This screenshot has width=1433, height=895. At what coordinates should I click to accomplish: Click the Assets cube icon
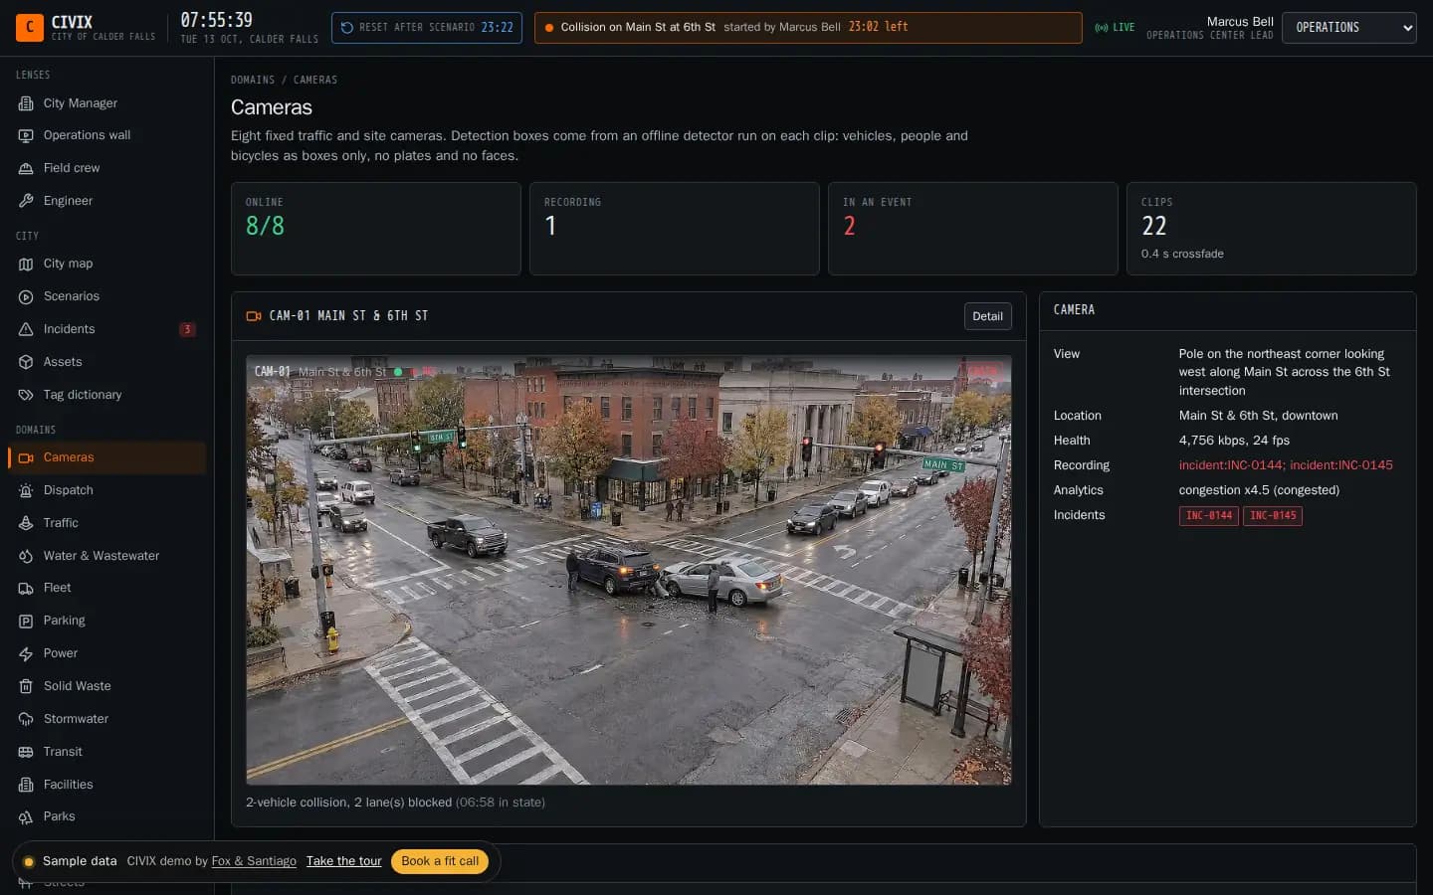(26, 362)
